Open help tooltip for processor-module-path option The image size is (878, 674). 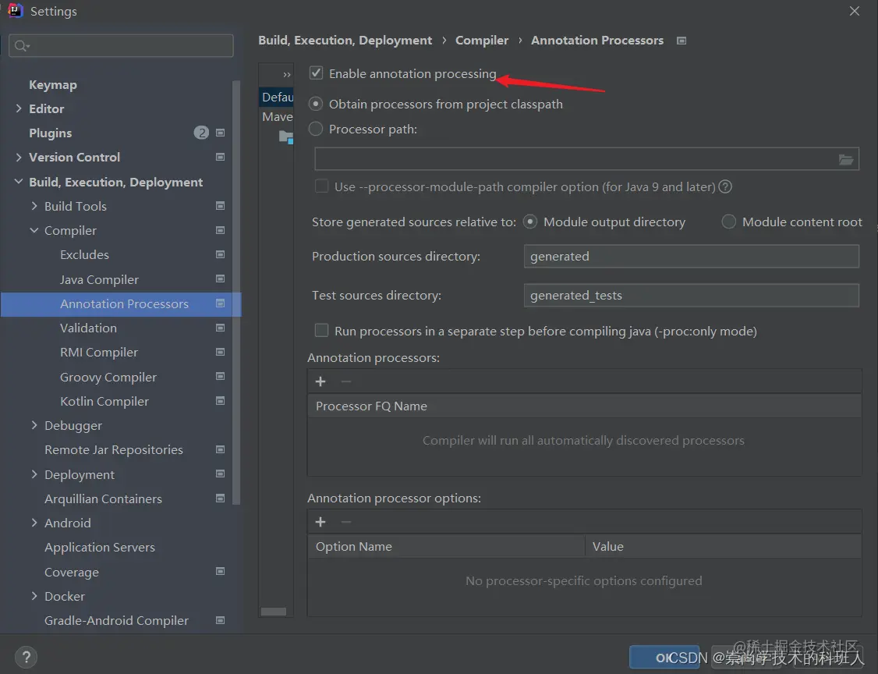point(725,186)
